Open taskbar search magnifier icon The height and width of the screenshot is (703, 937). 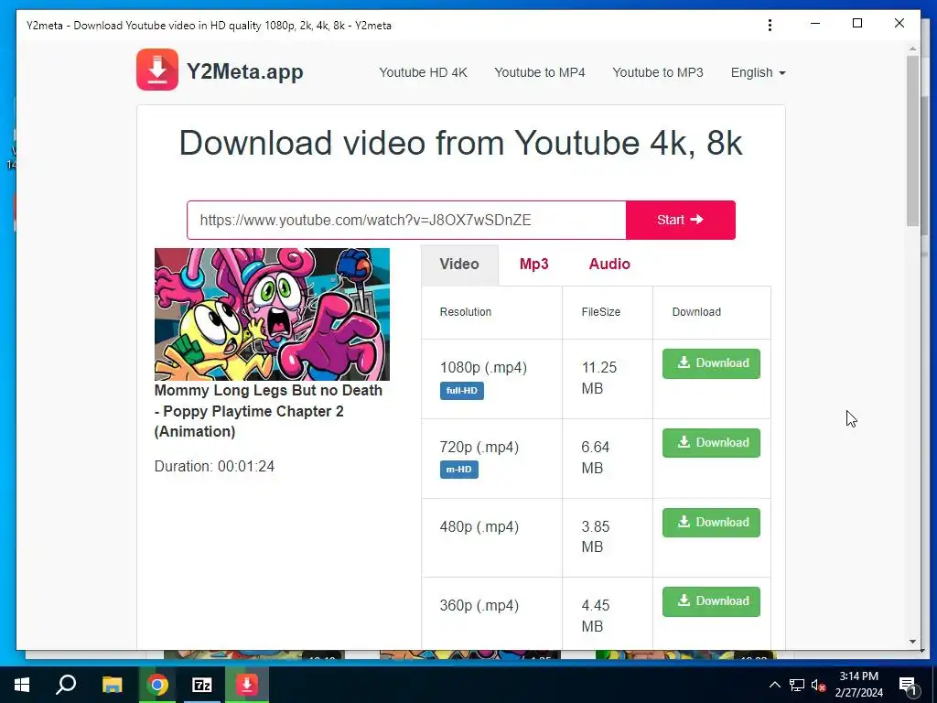tap(66, 685)
